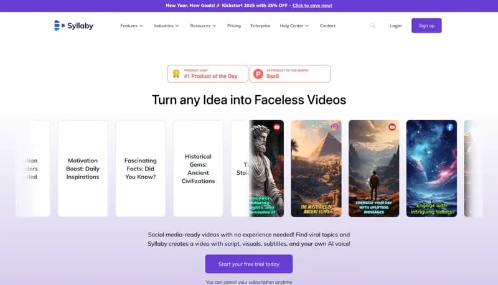Open the Login link
The width and height of the screenshot is (498, 285).
pos(395,26)
